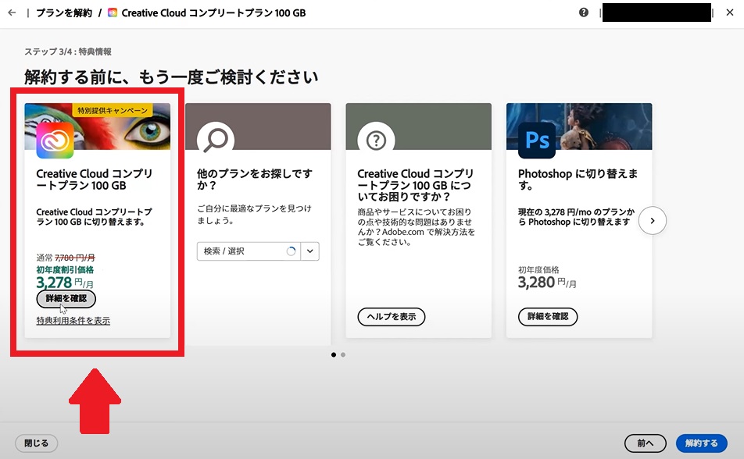
Task: Click the Photoshop Ps icon on card
Action: tap(537, 140)
